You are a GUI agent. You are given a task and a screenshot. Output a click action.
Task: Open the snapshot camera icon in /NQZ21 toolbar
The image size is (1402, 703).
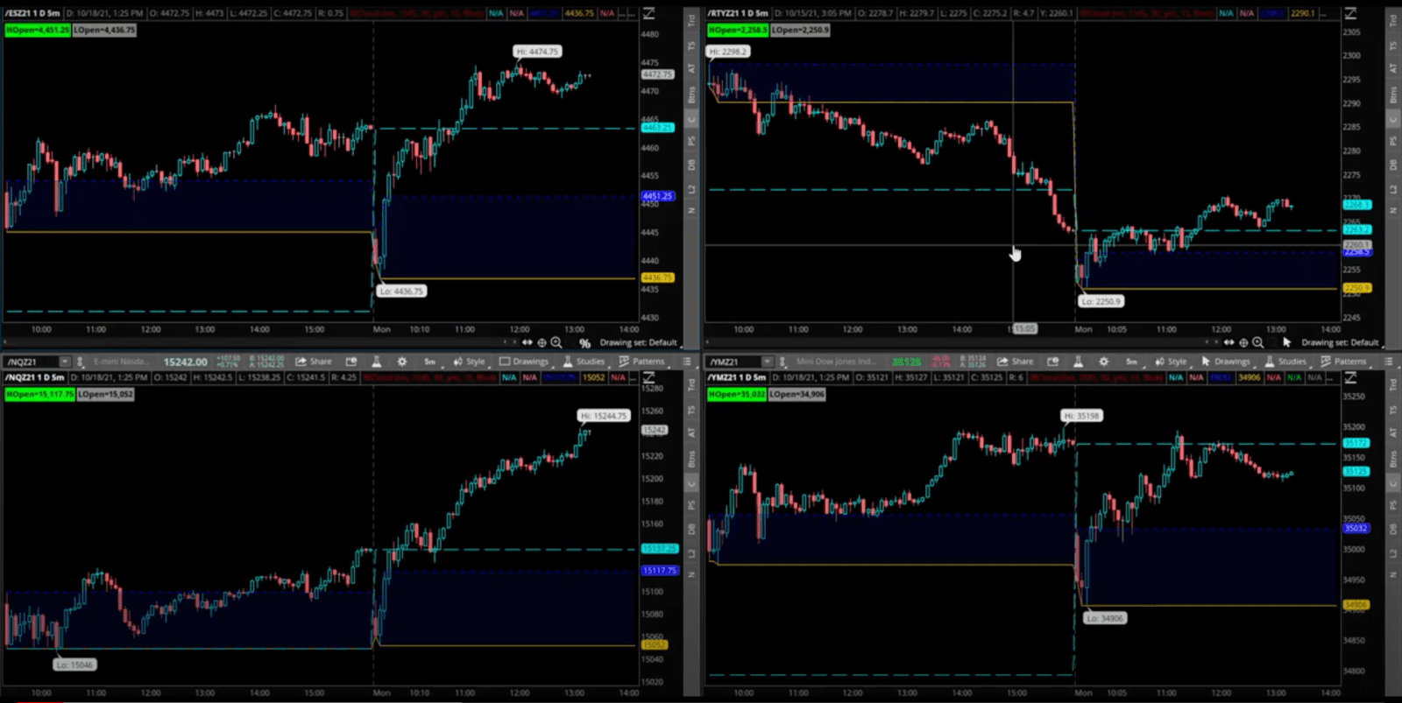pos(351,362)
